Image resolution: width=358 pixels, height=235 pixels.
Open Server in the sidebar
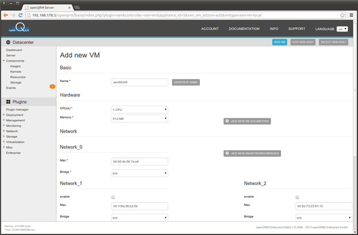(11, 55)
